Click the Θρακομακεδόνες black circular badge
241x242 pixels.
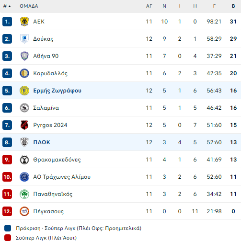click(x=24, y=160)
